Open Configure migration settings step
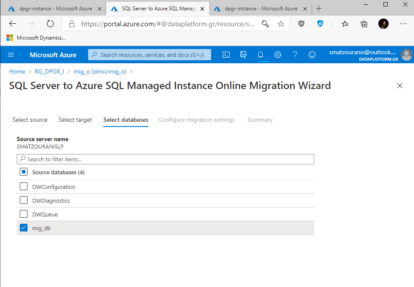Screen dimensions: 414x287 [197, 120]
